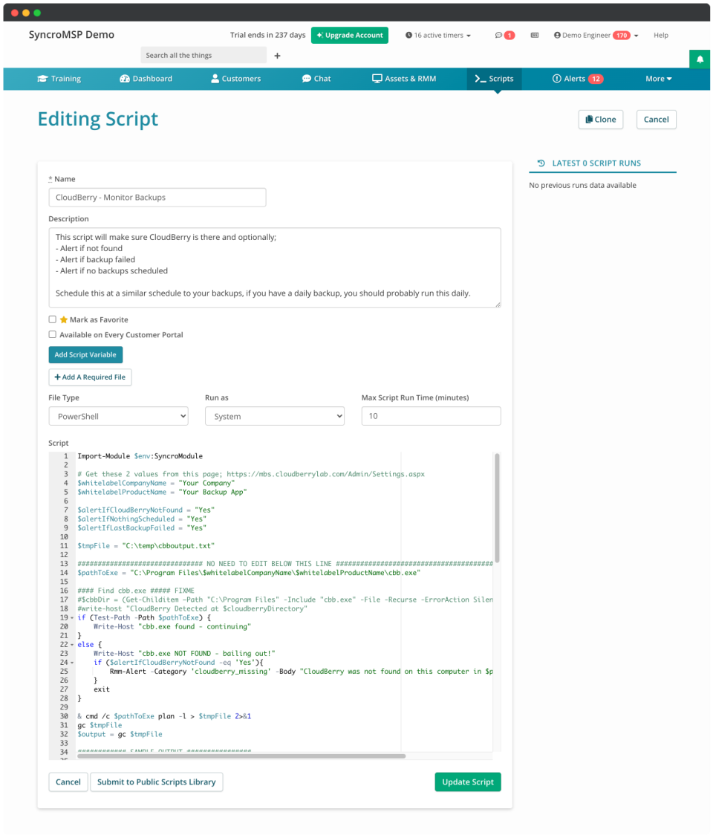The image size is (713, 838).
Task: Click the clock icon for active timers
Action: pos(408,35)
